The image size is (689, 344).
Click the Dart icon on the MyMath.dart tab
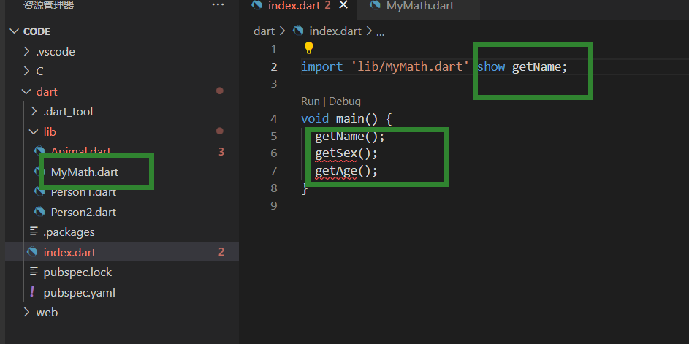pyautogui.click(x=375, y=6)
